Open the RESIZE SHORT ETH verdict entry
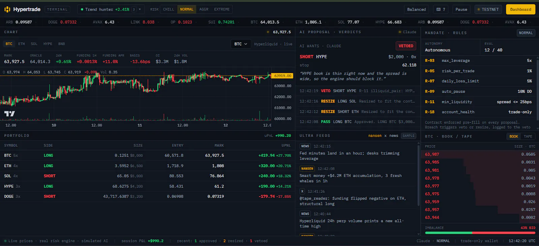The height and width of the screenshot is (246, 539). coord(358,112)
